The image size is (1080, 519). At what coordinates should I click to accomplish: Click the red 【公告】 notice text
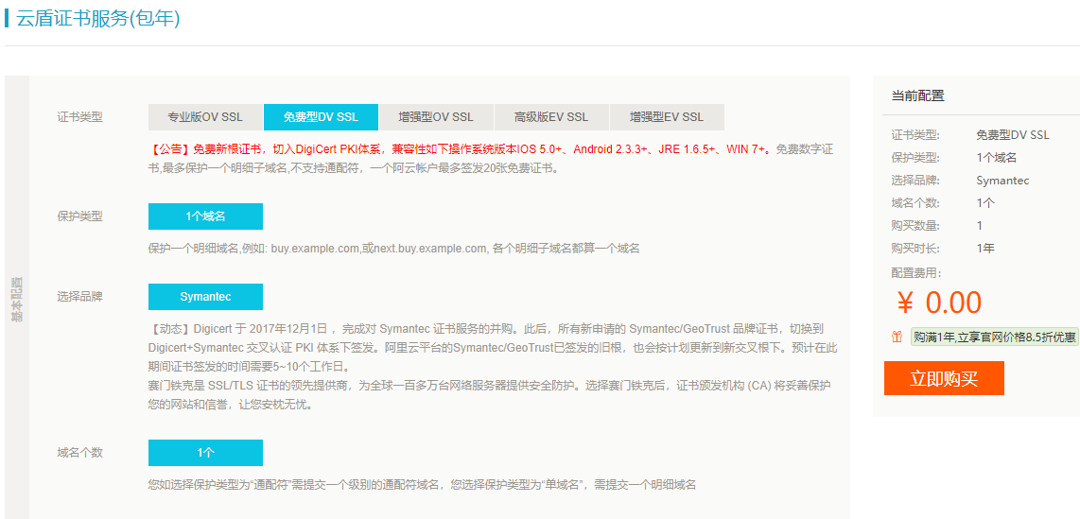(170, 149)
